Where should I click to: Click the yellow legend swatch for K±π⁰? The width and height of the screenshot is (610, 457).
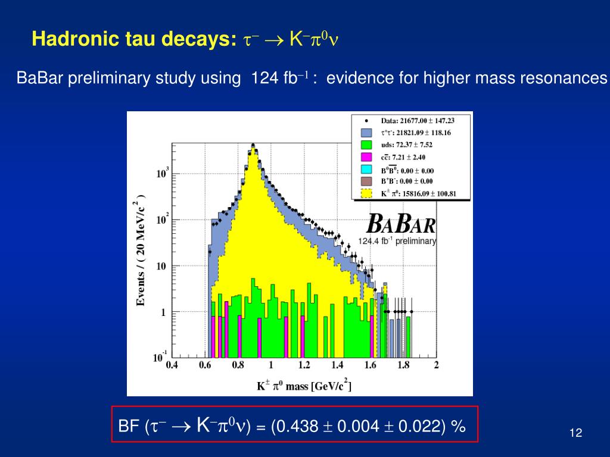pyautogui.click(x=366, y=193)
